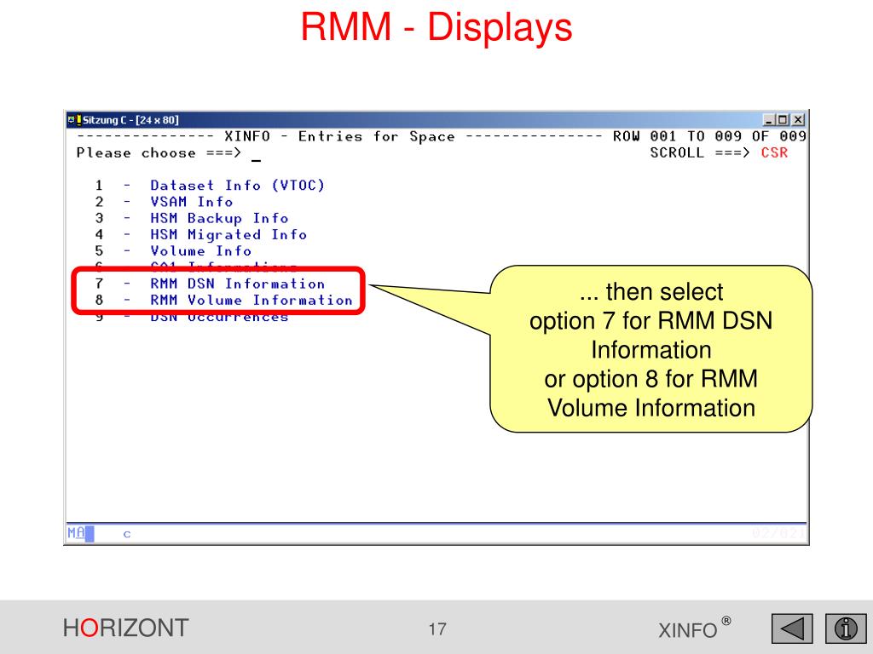Click the 'XINFO - Entries for Space' panel title

coord(339,137)
